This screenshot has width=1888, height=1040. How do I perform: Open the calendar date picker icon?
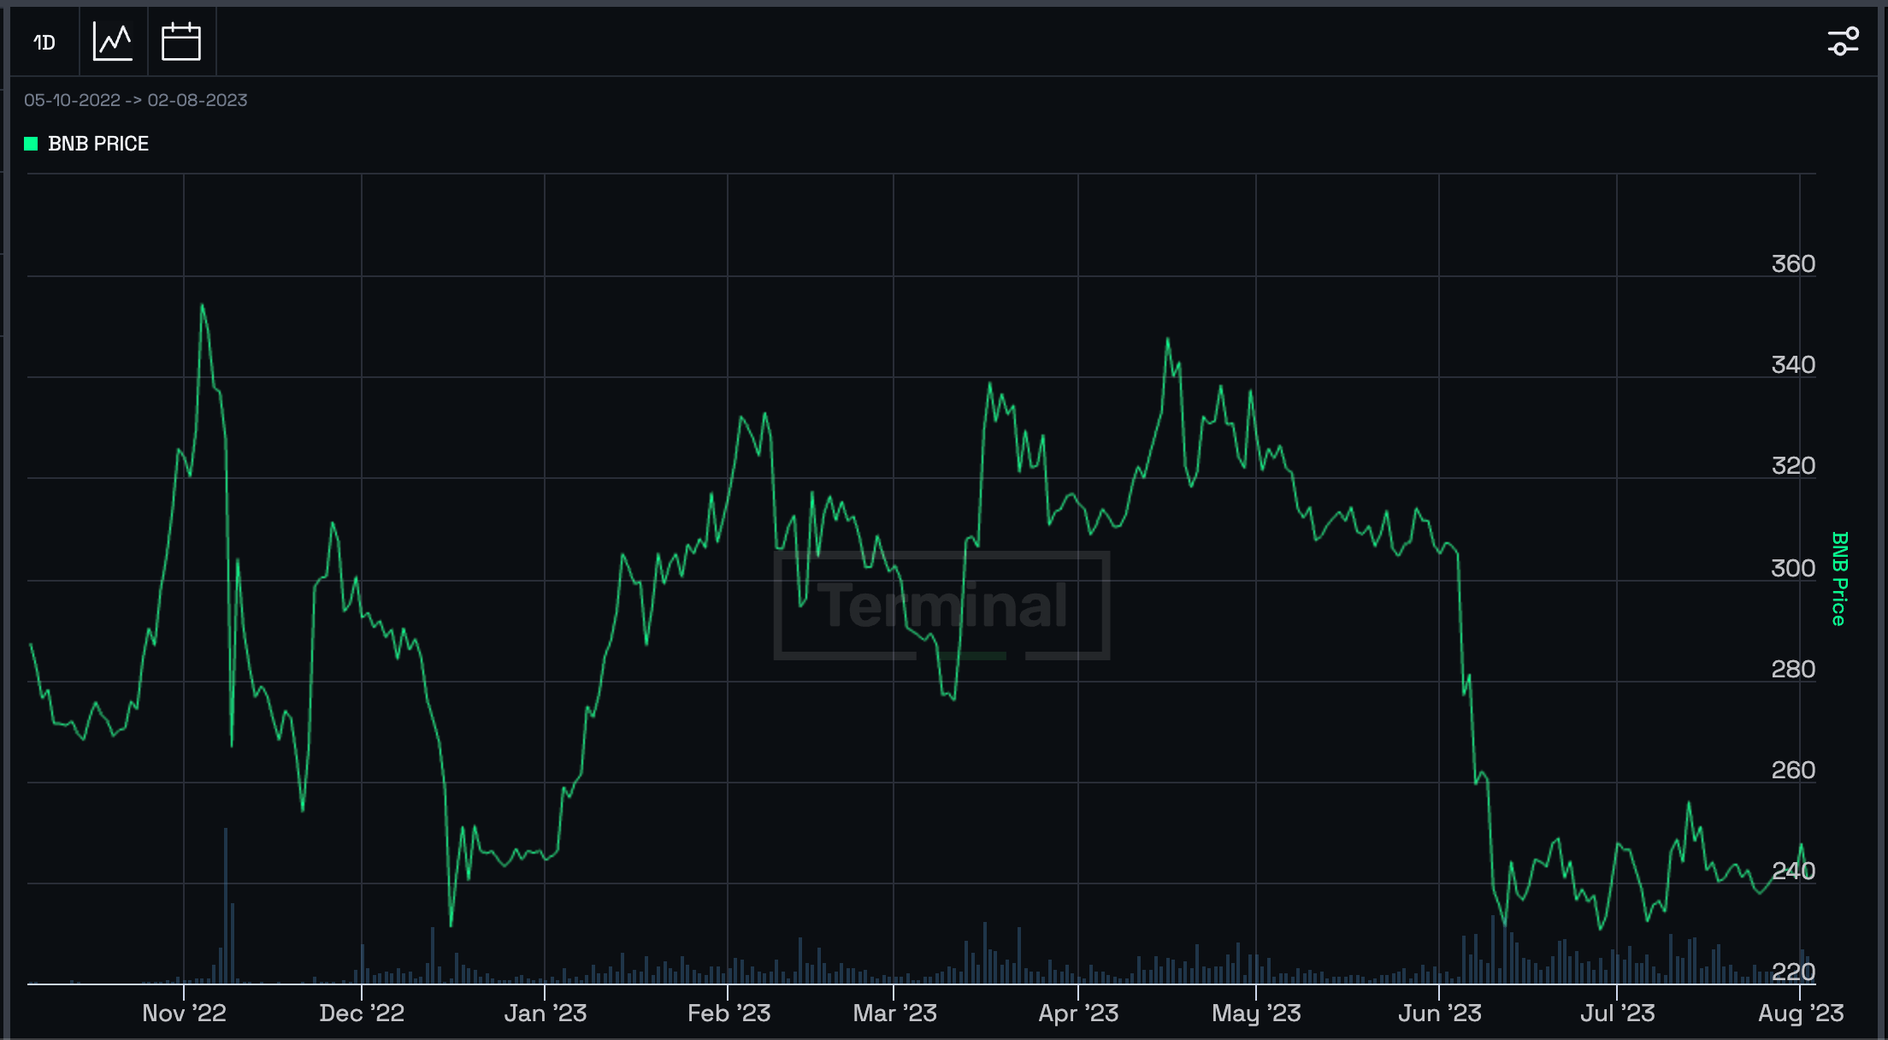181,42
